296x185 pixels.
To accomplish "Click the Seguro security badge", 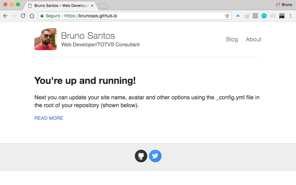I will [50, 15].
